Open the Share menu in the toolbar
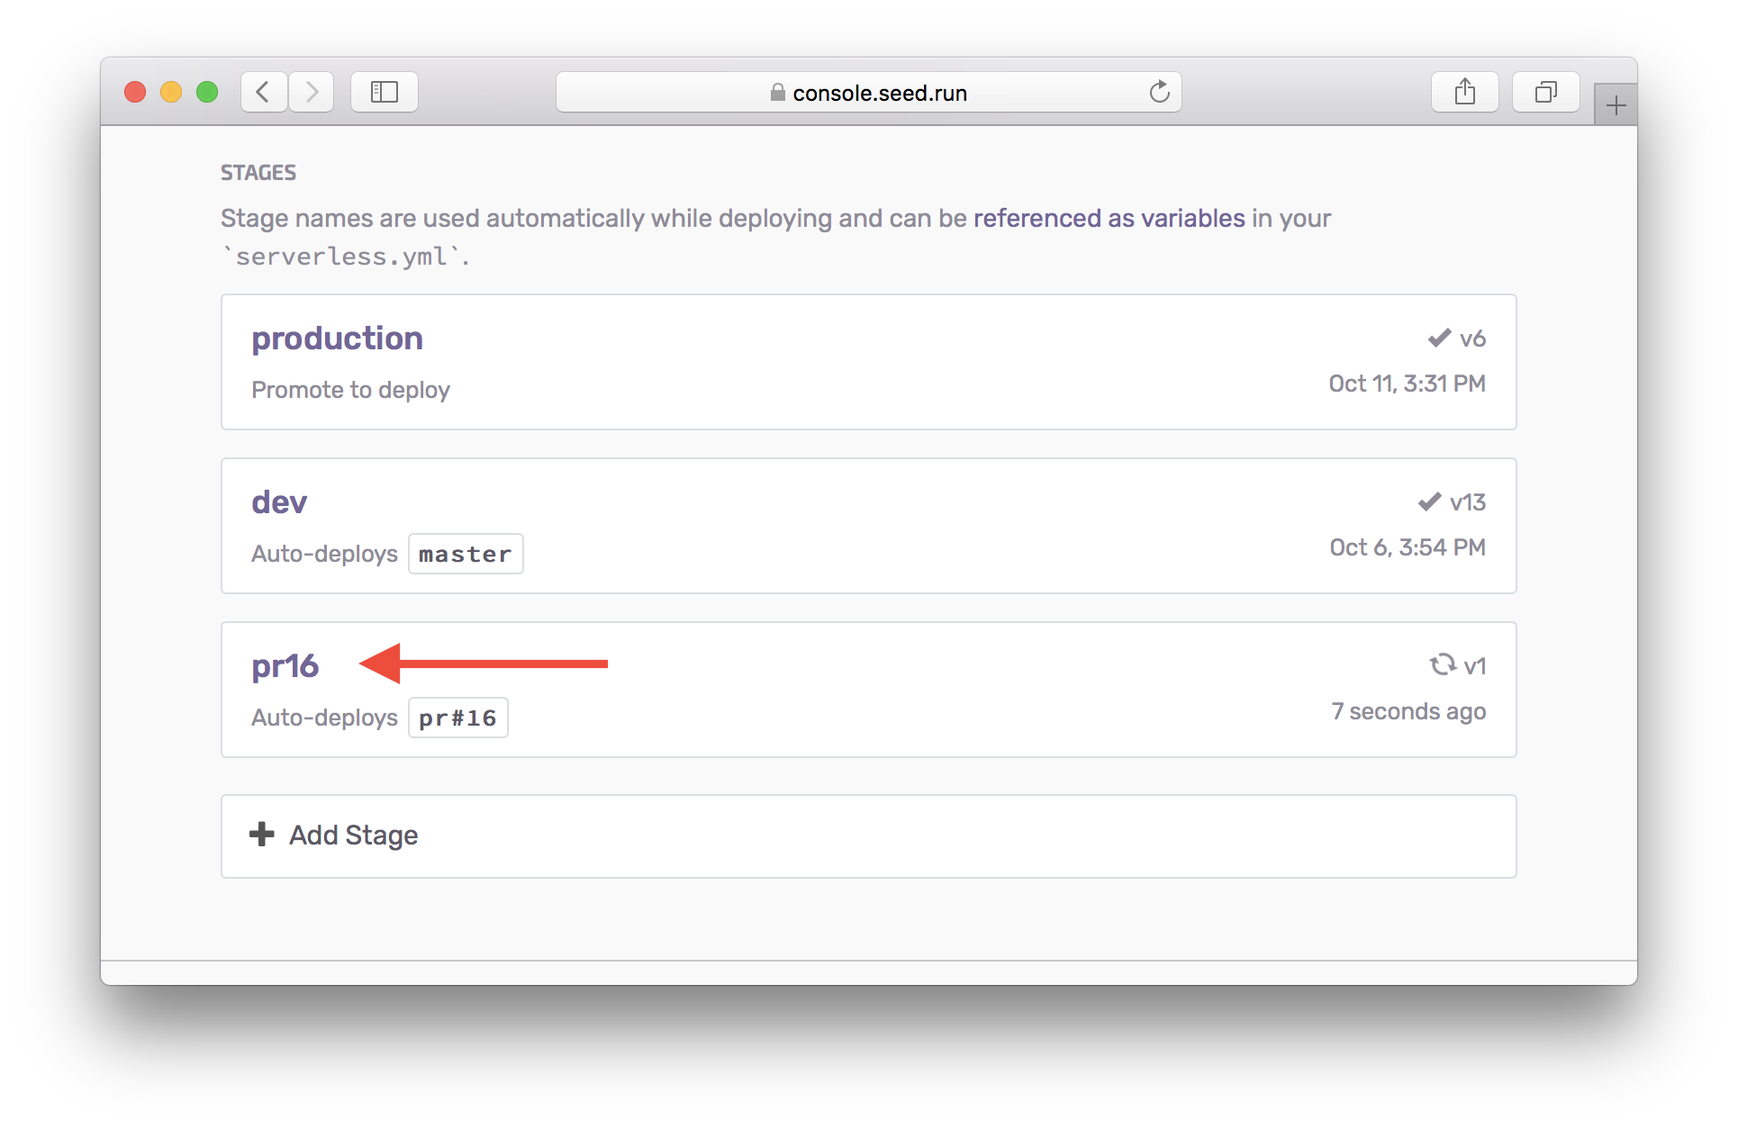This screenshot has width=1738, height=1129. coord(1465,91)
